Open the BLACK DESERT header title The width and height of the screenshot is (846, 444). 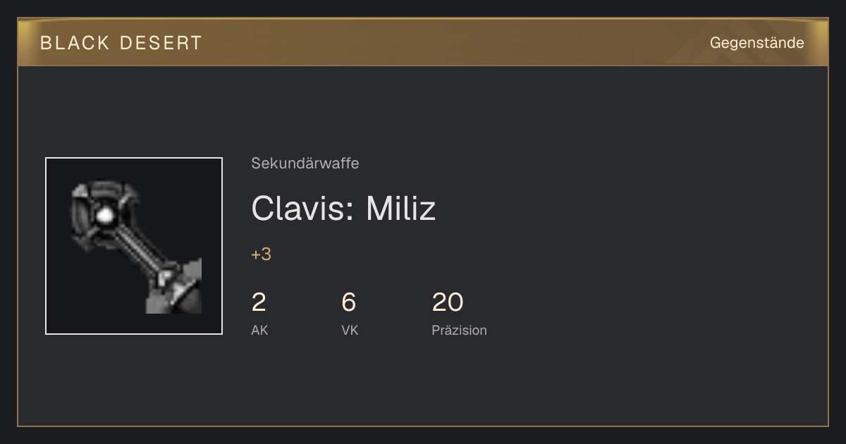click(x=121, y=43)
